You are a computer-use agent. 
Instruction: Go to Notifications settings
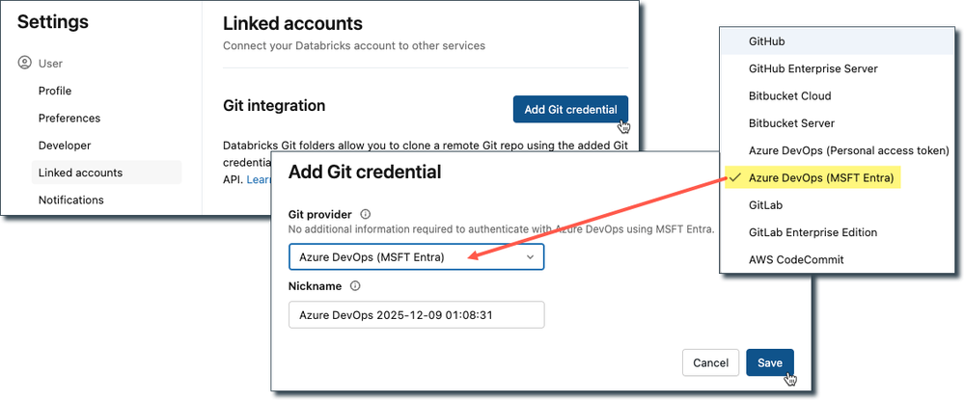click(x=70, y=200)
